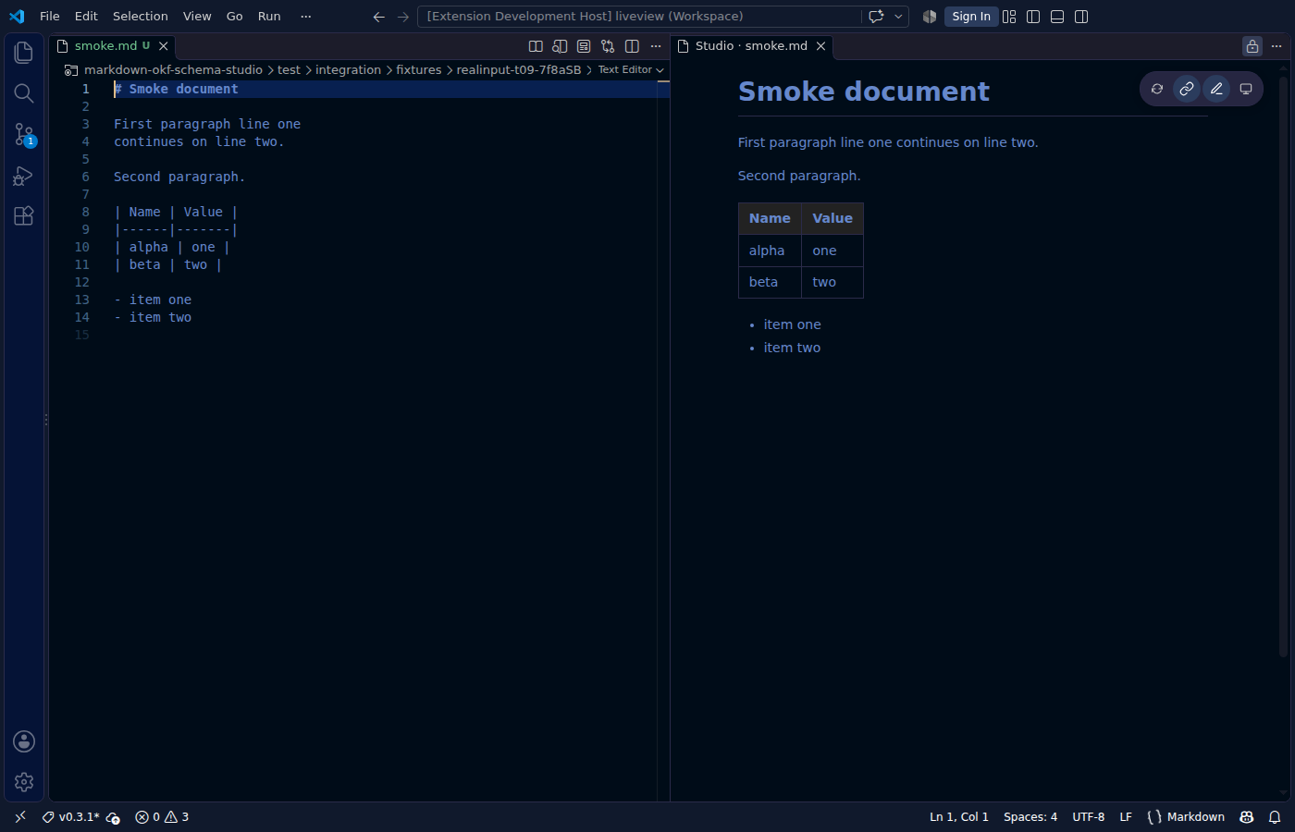Switch to the Studio · smoke.md tab
Image resolution: width=1295 pixels, height=832 pixels.
pyautogui.click(x=752, y=46)
